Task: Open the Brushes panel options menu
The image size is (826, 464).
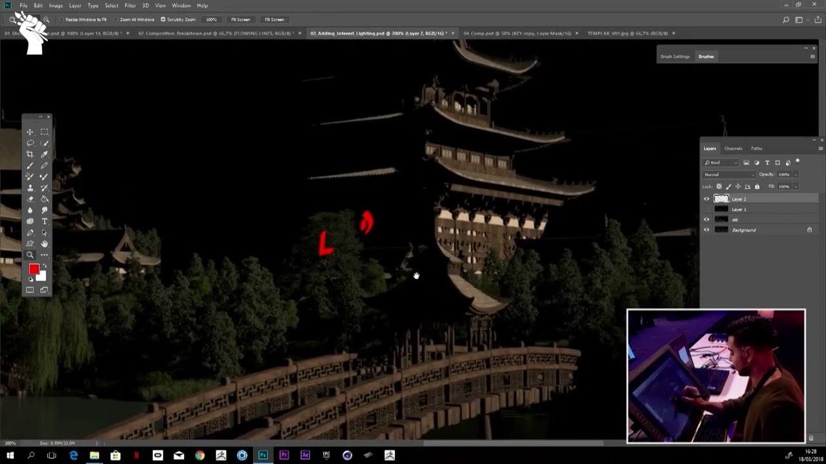Action: pos(812,57)
